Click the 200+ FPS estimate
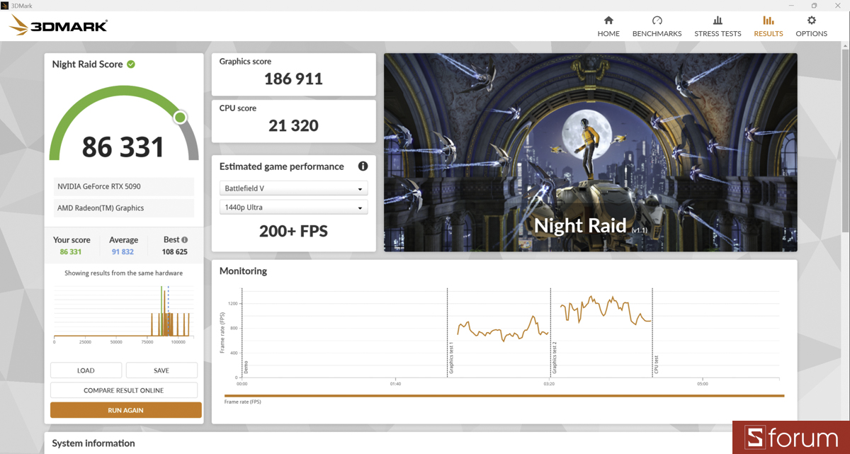Viewport: 850px width, 454px height. (293, 231)
